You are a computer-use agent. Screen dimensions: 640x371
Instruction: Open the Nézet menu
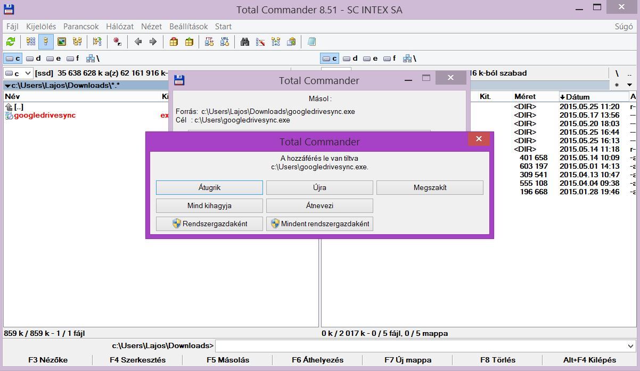[152, 26]
